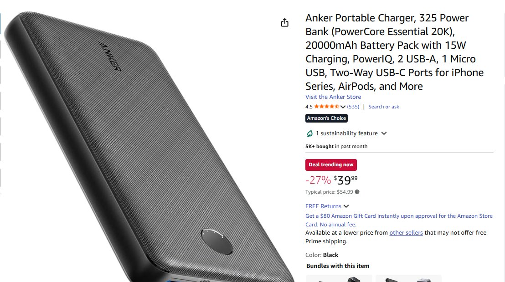Click the Search or ask link

coord(384,107)
